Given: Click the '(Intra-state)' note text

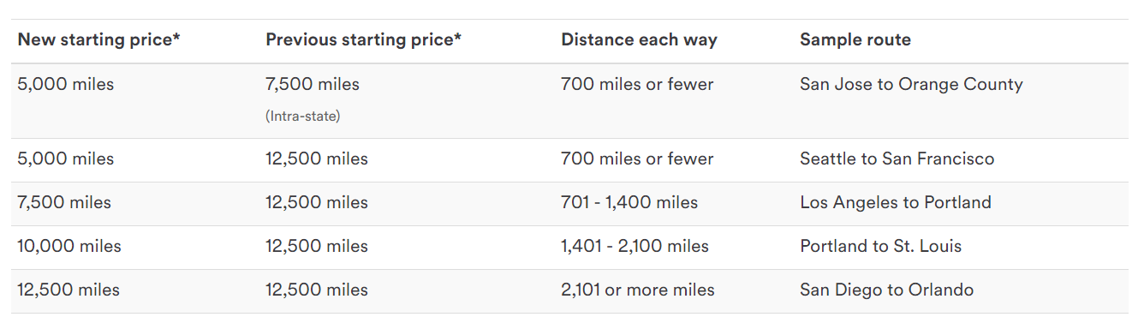Looking at the screenshot, I should coord(303,117).
